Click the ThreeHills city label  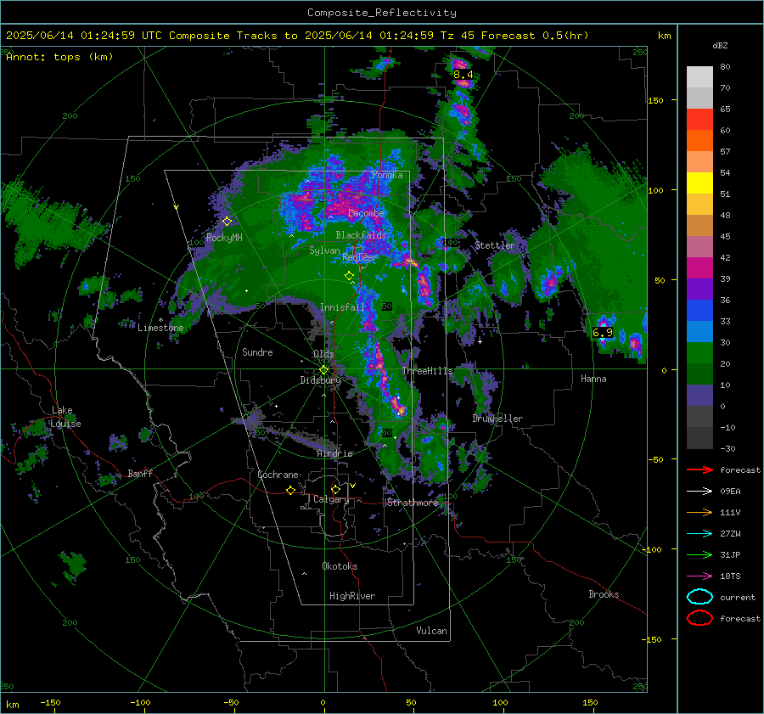click(427, 371)
